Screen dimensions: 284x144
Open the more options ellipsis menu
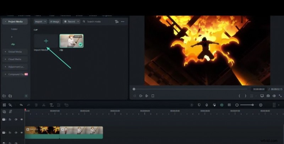pos(122,22)
